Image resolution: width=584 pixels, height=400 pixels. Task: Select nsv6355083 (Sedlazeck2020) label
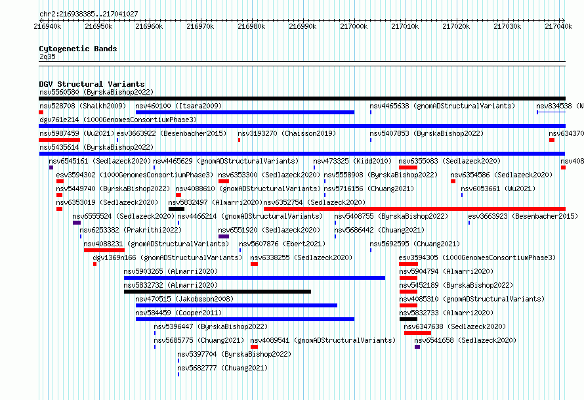(449, 161)
